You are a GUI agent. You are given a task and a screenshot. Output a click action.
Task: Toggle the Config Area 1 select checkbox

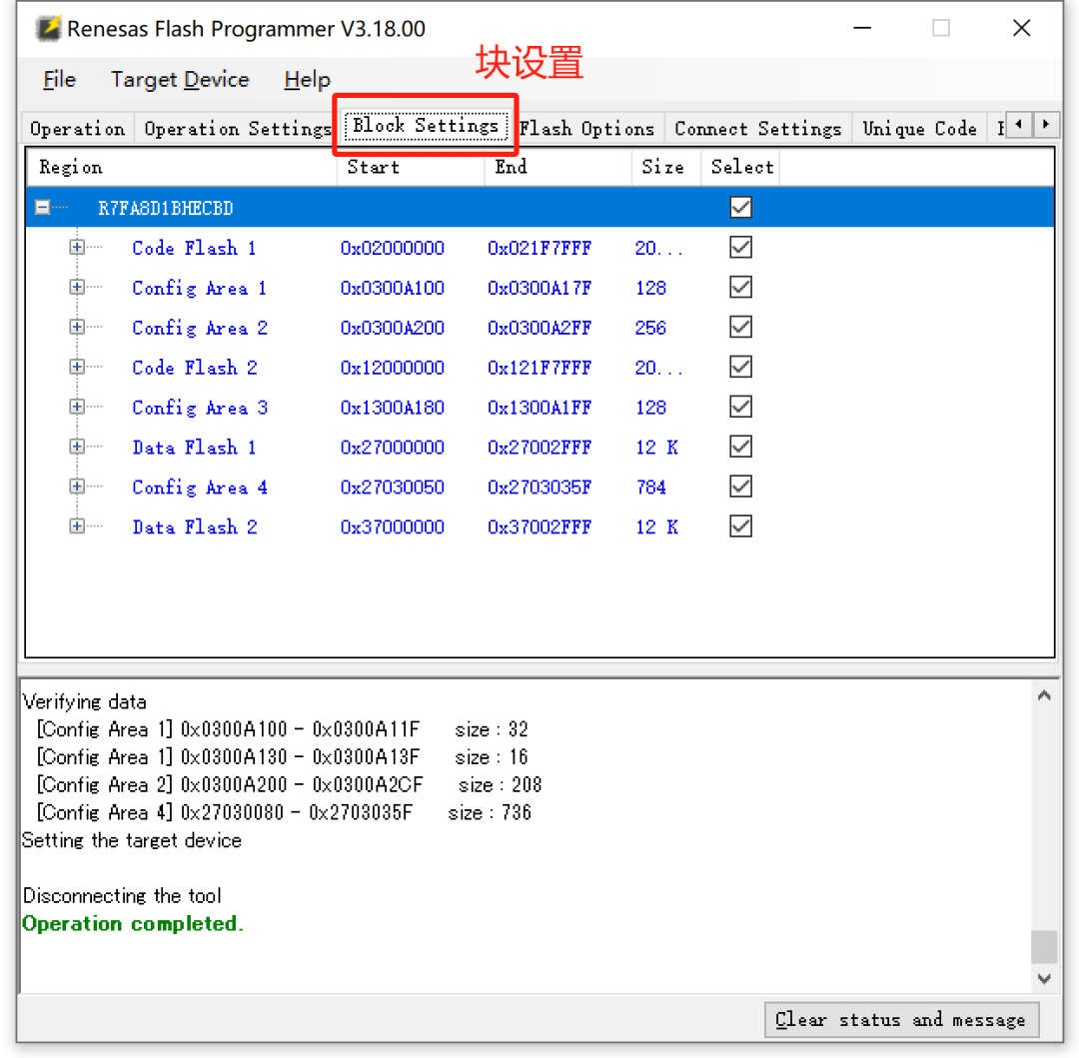point(740,288)
